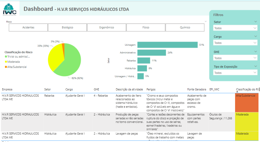The image size is (260, 142).
Task: Click 'Acabamento de peças com excesso de cromo' cell
Action: coord(197,101)
